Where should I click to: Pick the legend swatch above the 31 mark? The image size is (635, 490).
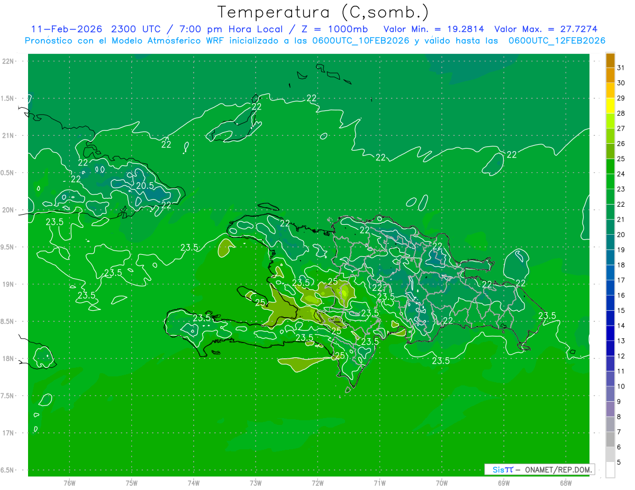coord(610,60)
